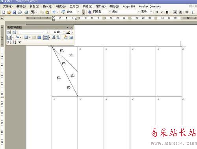Open the 帮助(H) menu
Viewport: 197px width, 149px height.
[x=114, y=6]
